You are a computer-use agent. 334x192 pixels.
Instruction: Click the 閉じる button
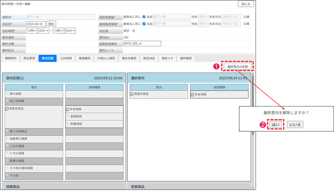click(x=246, y=4)
